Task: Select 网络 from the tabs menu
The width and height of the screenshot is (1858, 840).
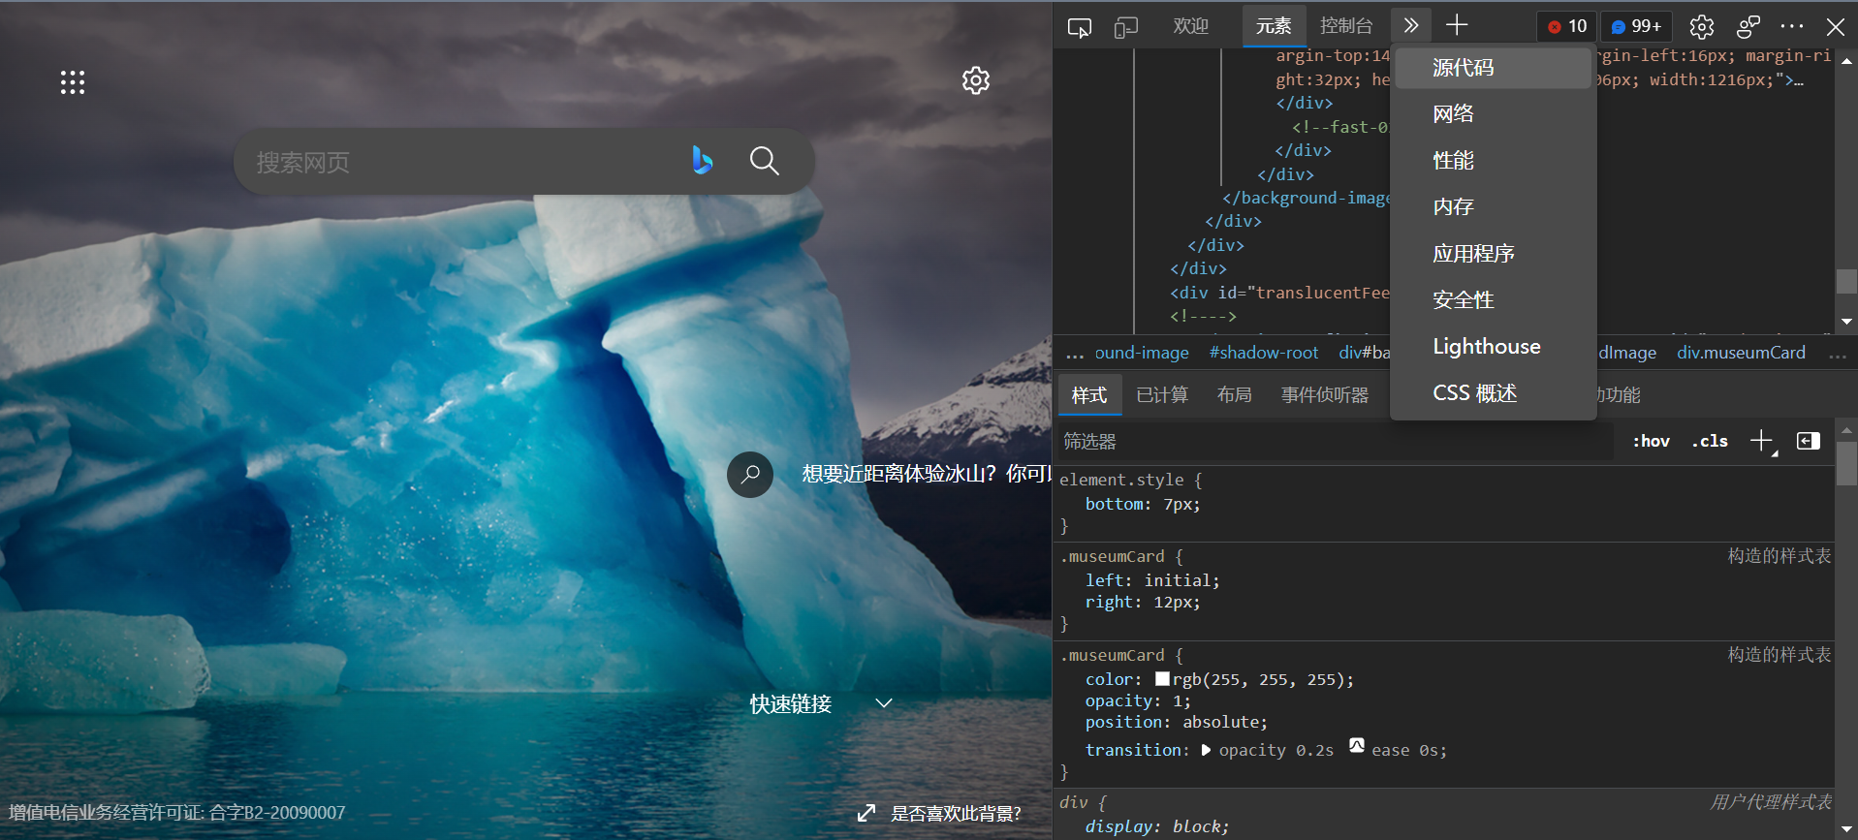Action: pyautogui.click(x=1453, y=114)
